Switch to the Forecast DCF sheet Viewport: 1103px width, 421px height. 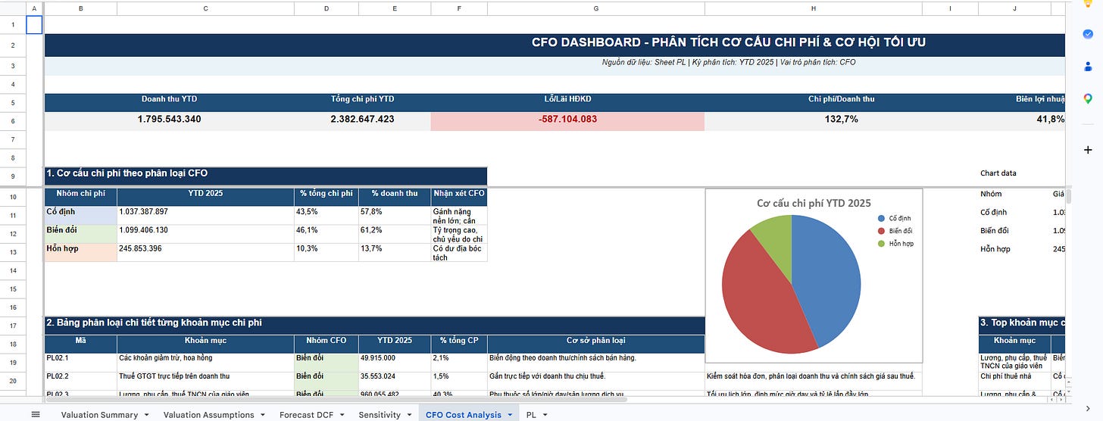click(x=306, y=415)
